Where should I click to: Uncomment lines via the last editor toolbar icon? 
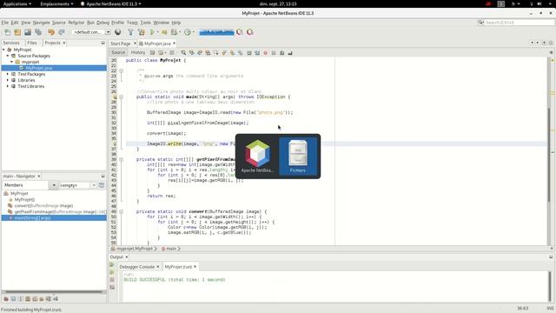point(290,53)
